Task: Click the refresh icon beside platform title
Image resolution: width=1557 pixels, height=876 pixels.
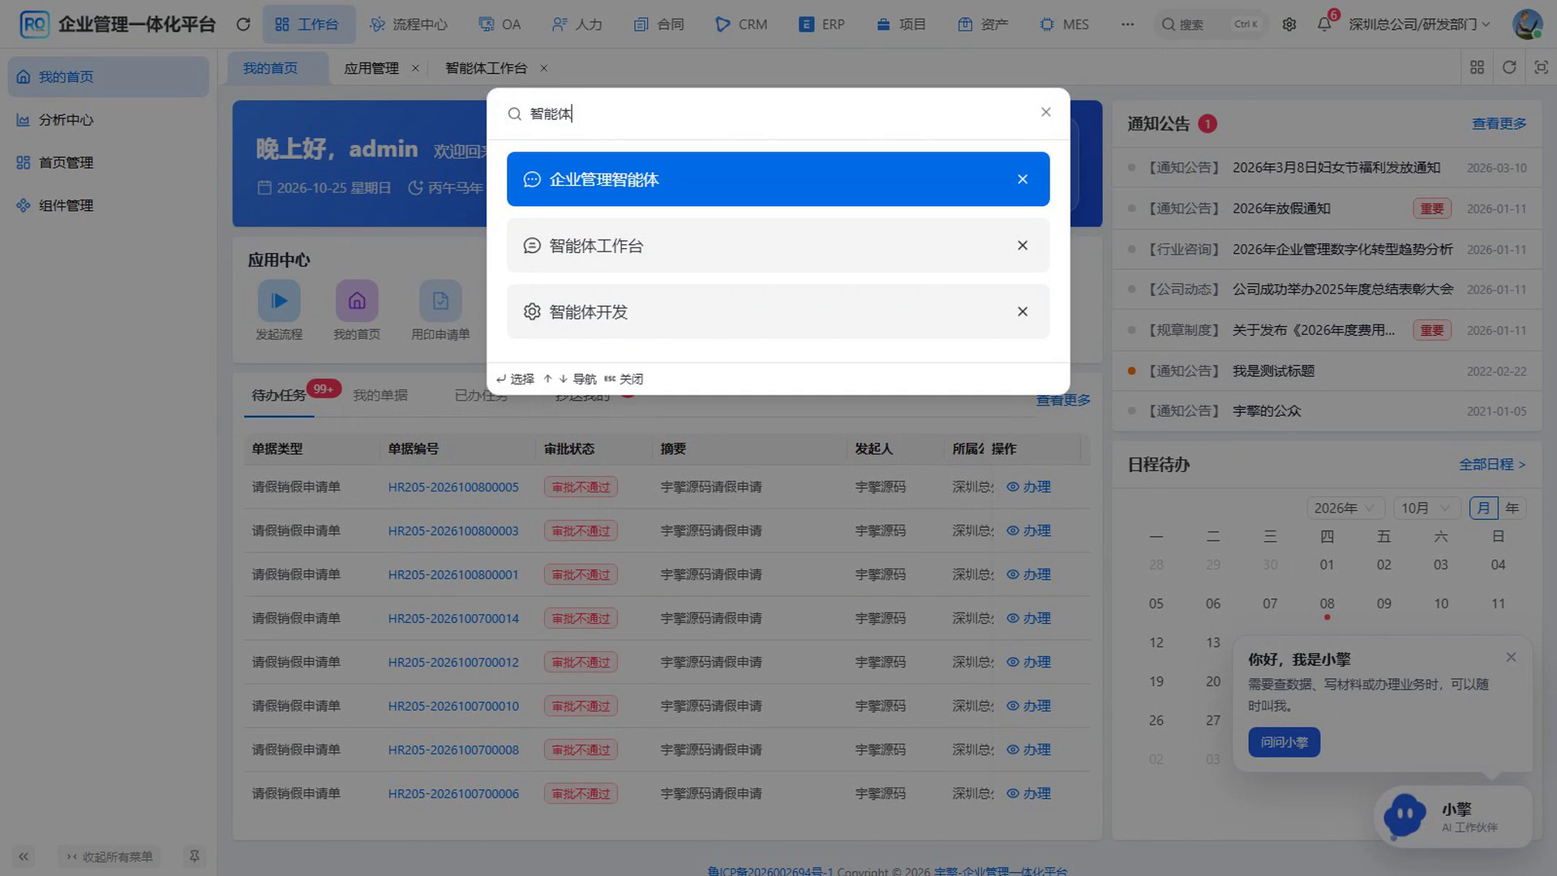Action: click(242, 24)
